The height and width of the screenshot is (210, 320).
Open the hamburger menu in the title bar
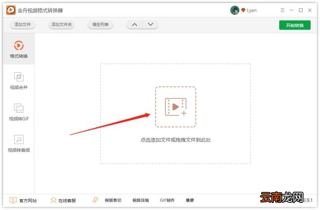282,10
